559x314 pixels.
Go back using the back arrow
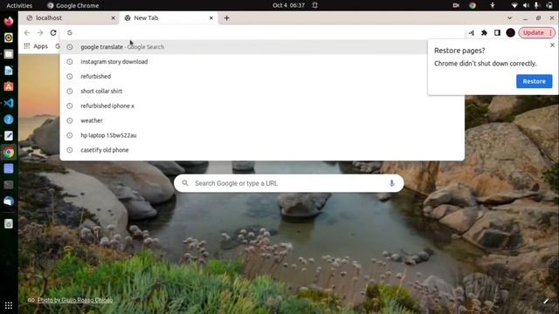(x=27, y=33)
